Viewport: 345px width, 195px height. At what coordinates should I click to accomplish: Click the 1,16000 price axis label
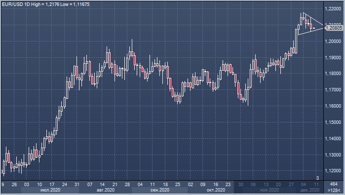[333, 106]
